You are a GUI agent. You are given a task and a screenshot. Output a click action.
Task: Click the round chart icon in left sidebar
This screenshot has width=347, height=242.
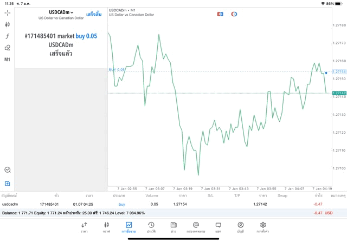(8, 170)
